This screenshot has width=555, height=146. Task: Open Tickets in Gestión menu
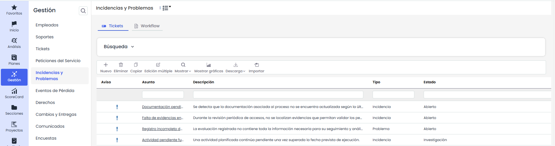43,49
